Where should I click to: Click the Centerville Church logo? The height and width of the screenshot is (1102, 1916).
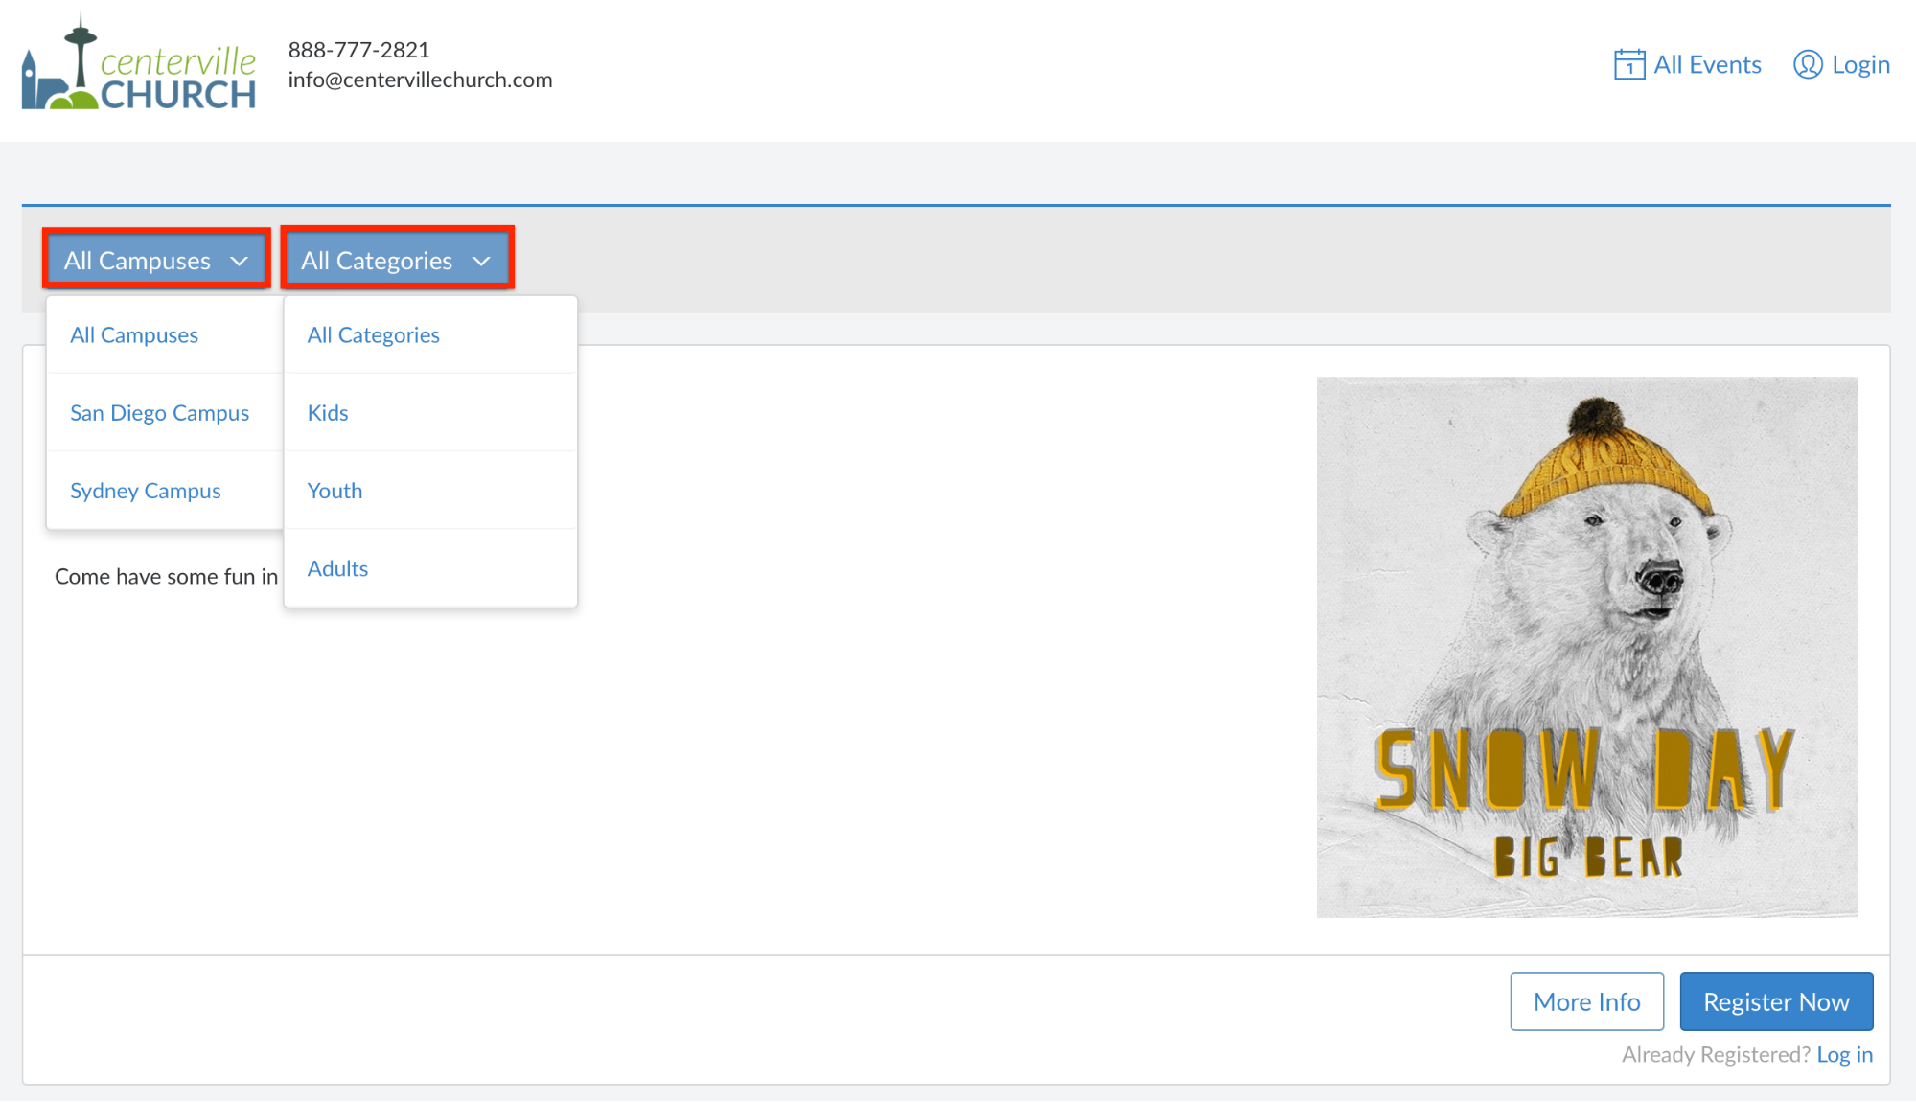(x=139, y=64)
